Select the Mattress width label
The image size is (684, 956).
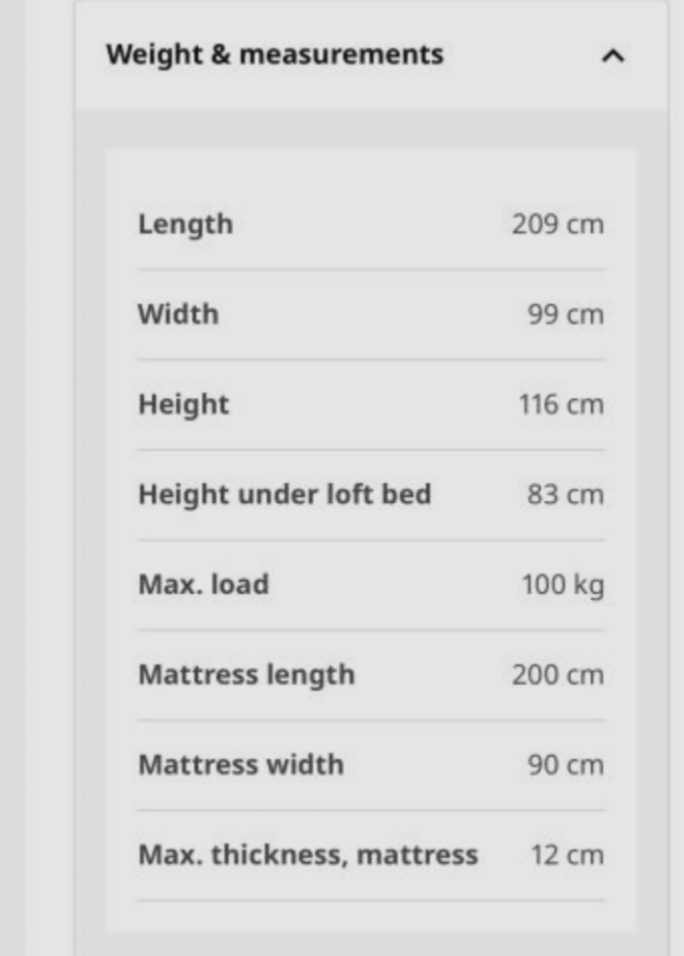[x=241, y=765]
